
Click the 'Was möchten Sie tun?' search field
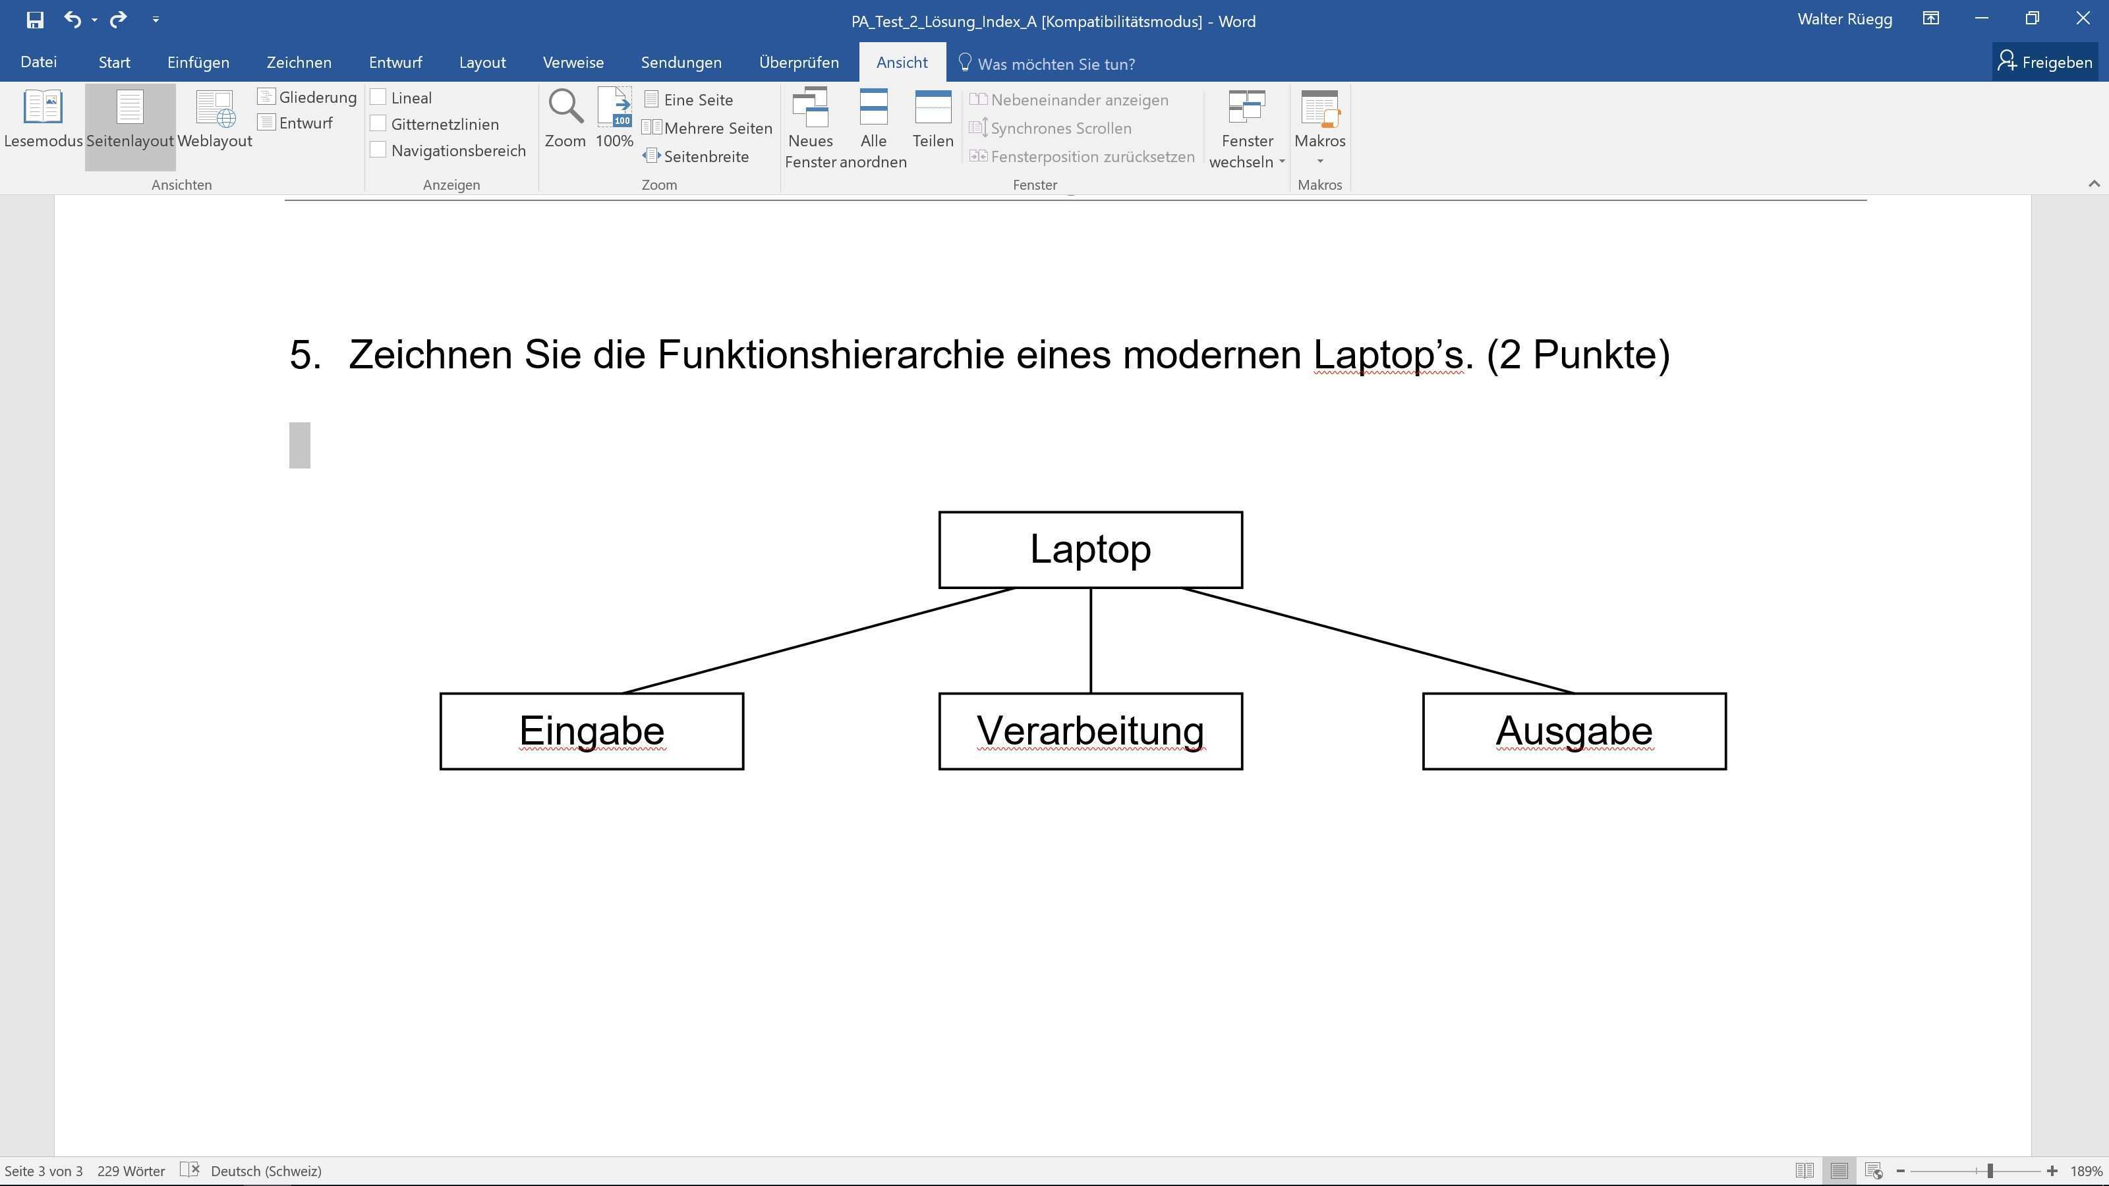pyautogui.click(x=1055, y=64)
